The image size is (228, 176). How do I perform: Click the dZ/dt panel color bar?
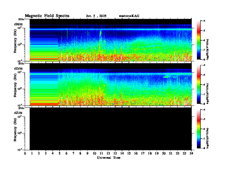point(198,129)
